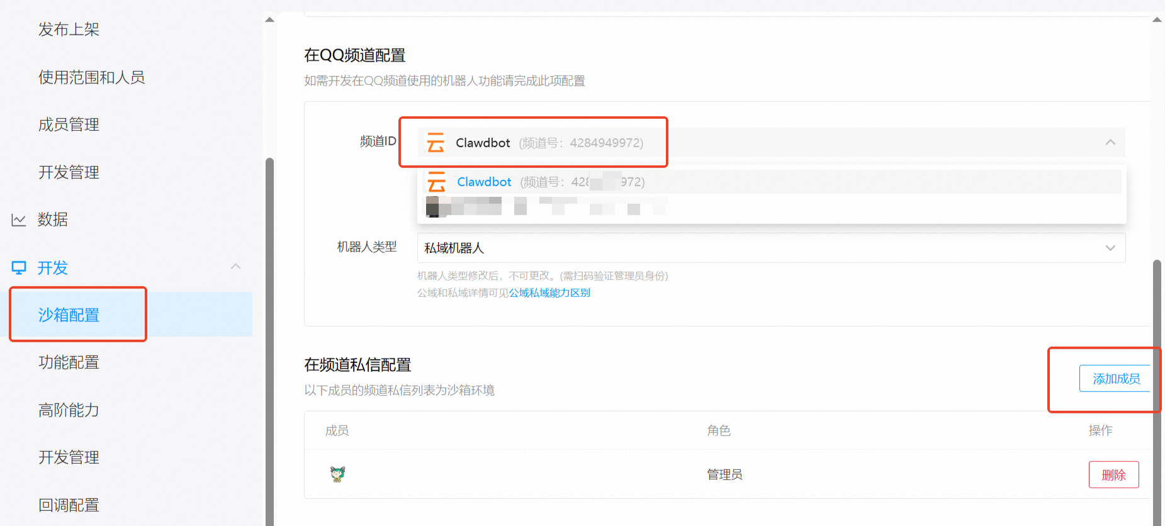
Task: Click the 开发 monitor icon
Action: point(19,267)
